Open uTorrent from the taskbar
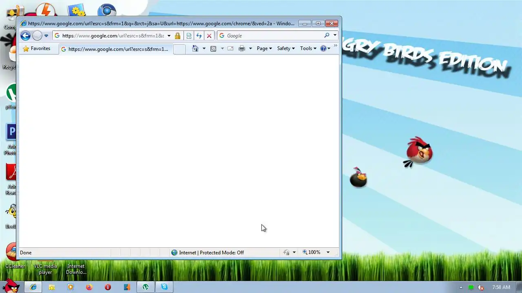Screen dimensions: 522x293 146,287
